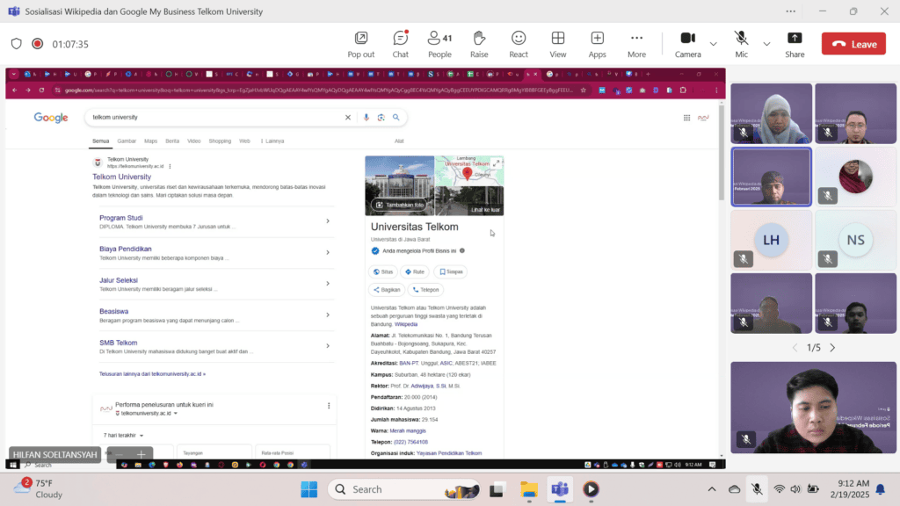Open the taskbar hidden icons chevron
This screenshot has height=506, width=900.
click(x=712, y=489)
